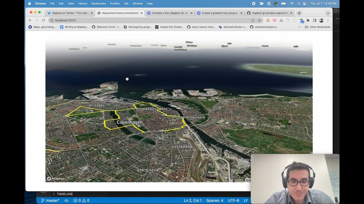The width and height of the screenshot is (364, 204).
Task: Click the Copenhagen label on the map
Action: click(x=129, y=122)
